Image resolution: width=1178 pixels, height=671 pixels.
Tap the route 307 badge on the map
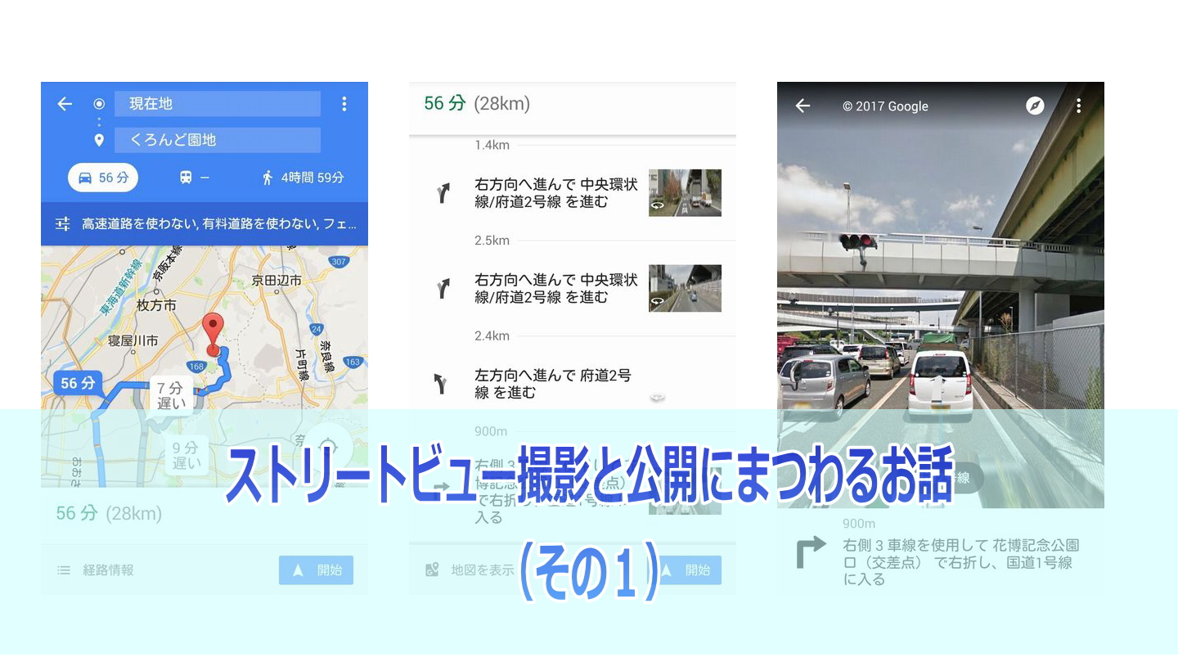point(339,261)
